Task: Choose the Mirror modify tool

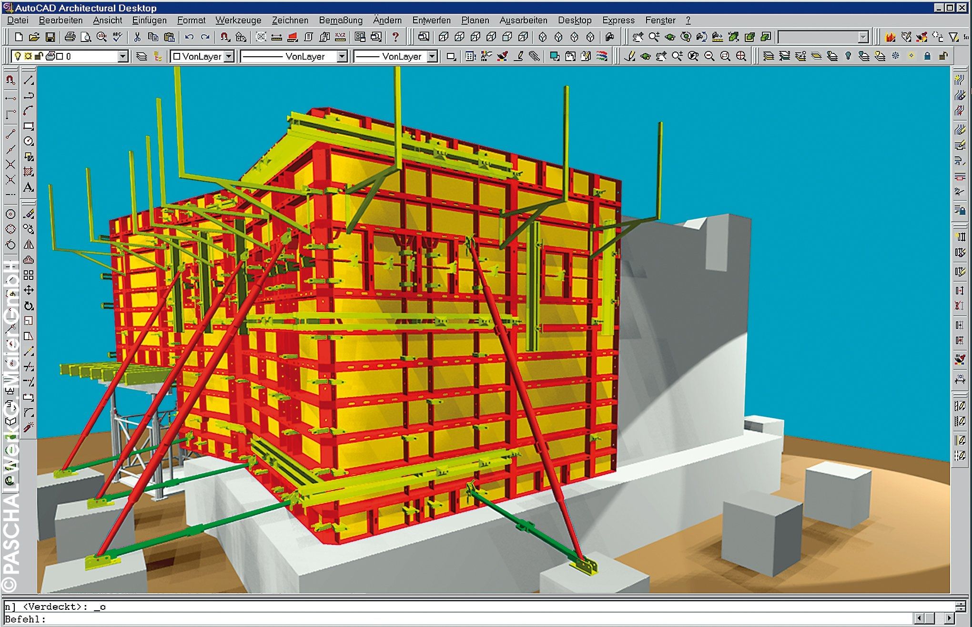Action: point(29,245)
